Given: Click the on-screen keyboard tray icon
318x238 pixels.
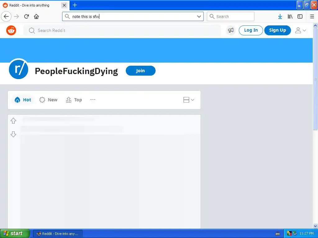Looking at the screenshot, I should coord(278,234).
